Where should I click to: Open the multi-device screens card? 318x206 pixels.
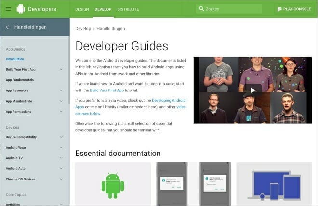[x=274, y=184]
